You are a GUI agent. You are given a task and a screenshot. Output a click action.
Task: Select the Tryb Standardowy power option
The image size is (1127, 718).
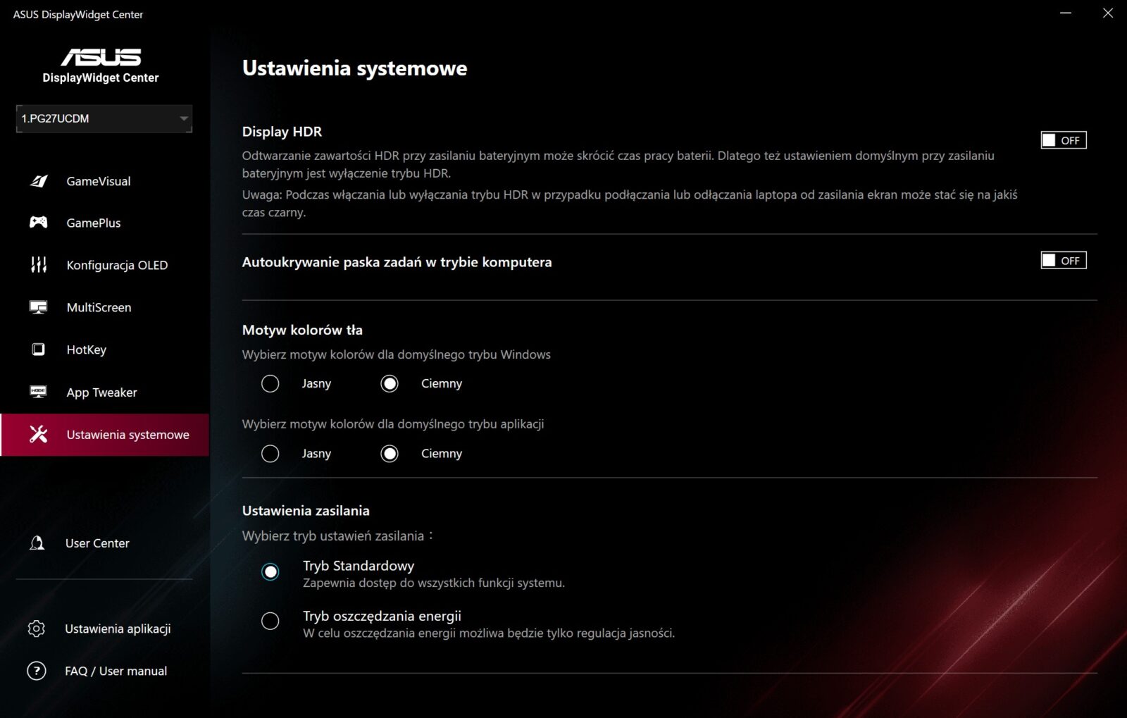coord(270,571)
